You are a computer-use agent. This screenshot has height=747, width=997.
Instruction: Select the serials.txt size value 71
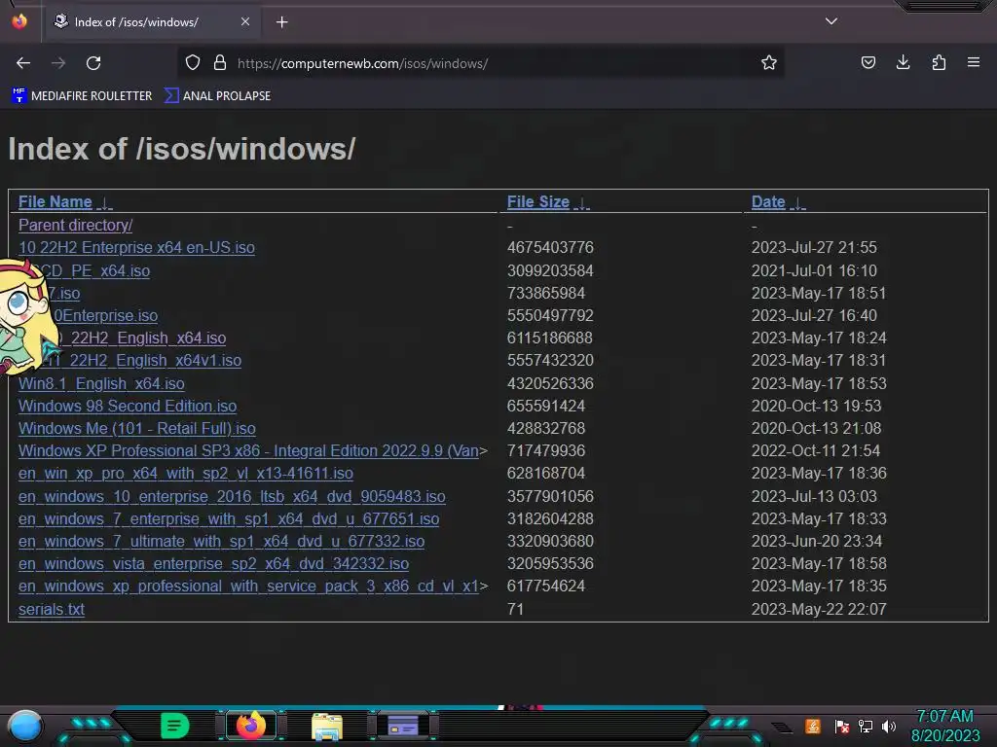516,609
